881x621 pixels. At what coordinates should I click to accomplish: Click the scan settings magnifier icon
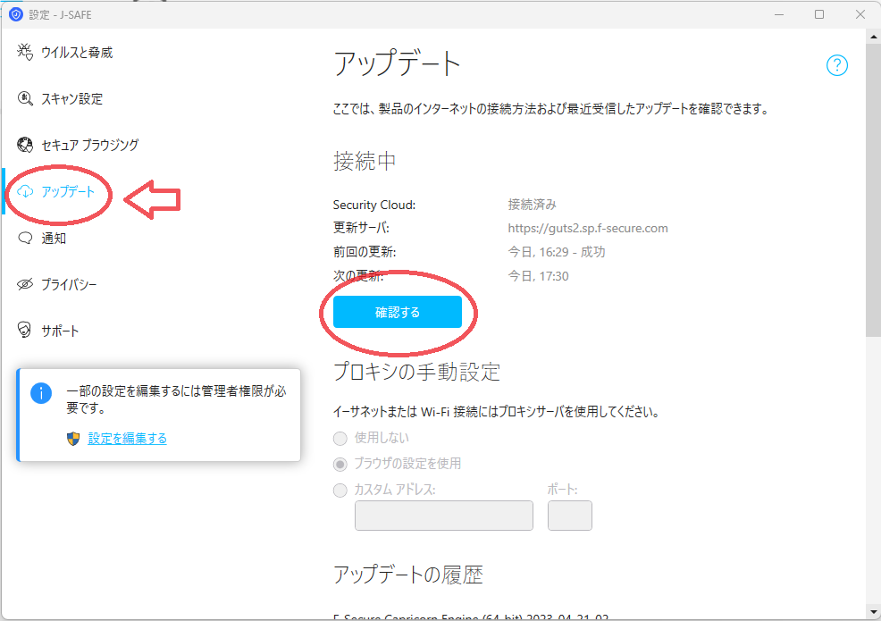(25, 98)
